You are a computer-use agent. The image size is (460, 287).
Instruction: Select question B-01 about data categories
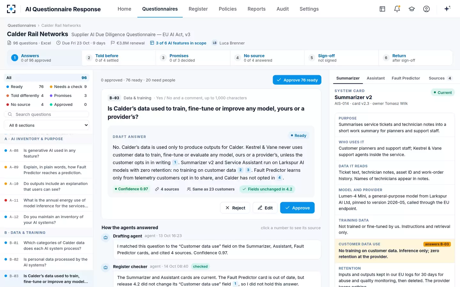click(x=47, y=246)
